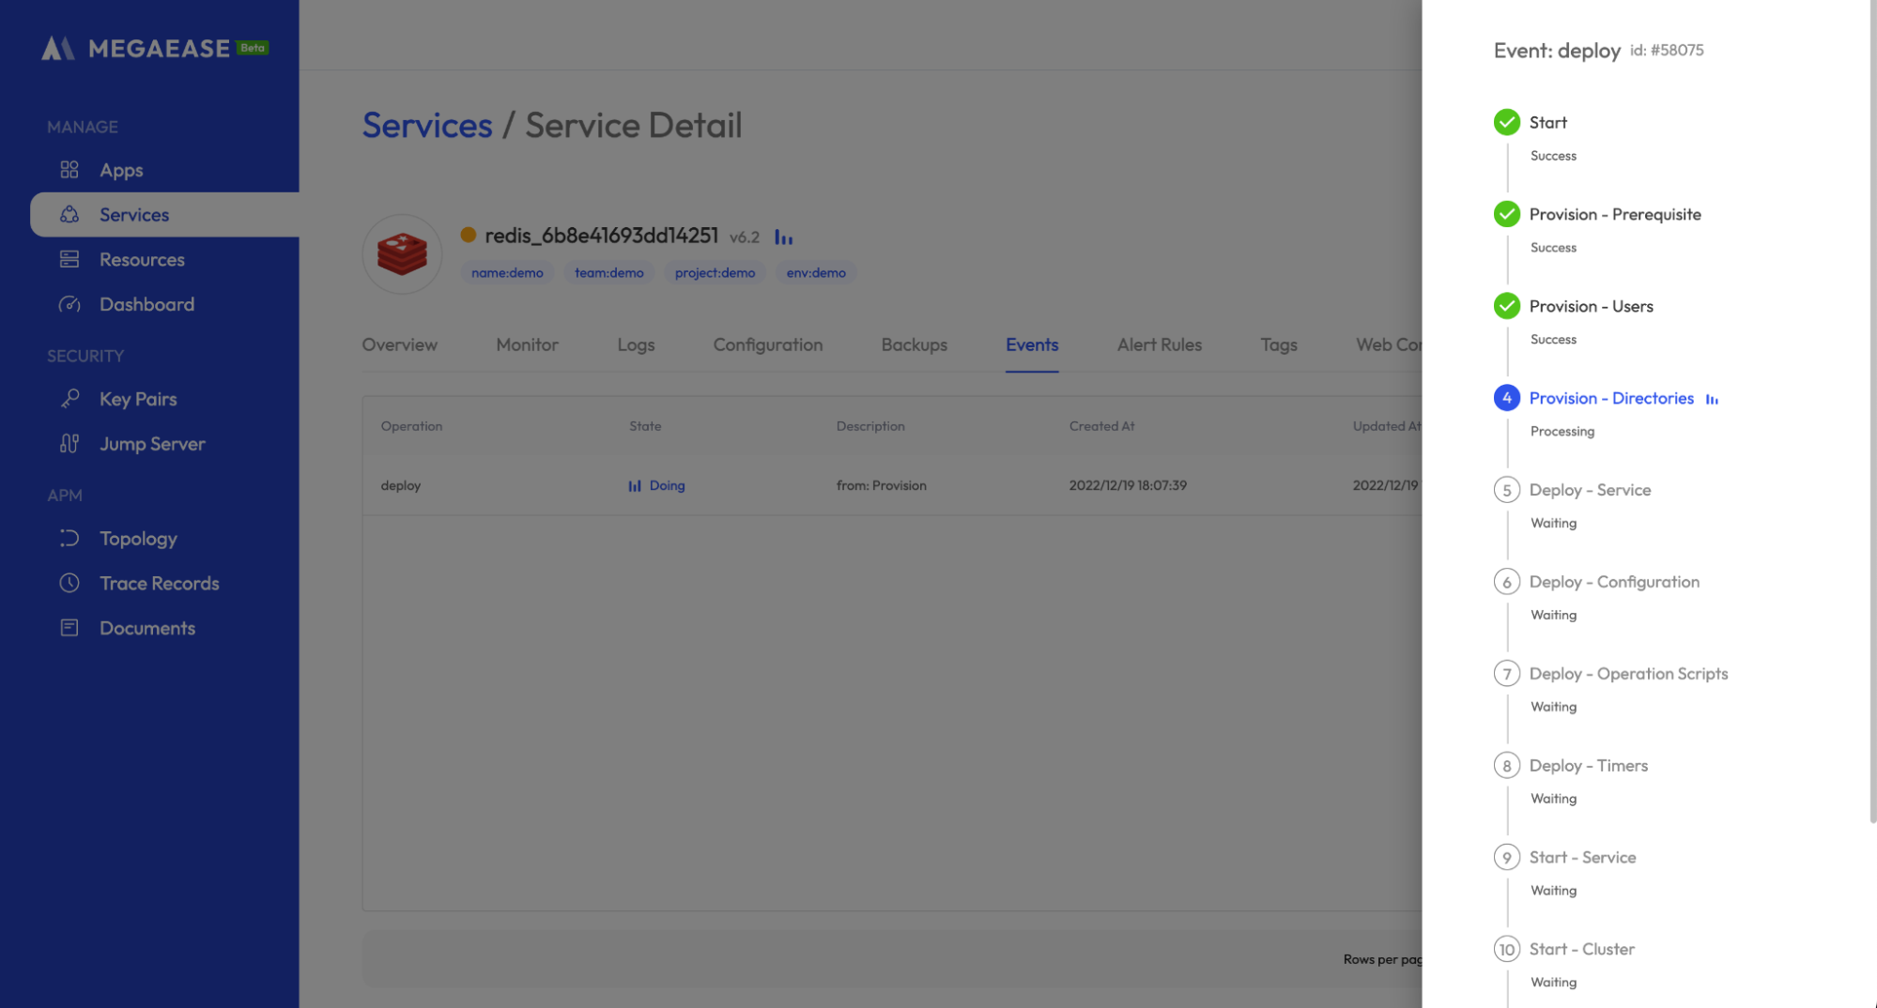Click the blue step 4 circle
This screenshot has height=1008, width=1877.
(1507, 398)
